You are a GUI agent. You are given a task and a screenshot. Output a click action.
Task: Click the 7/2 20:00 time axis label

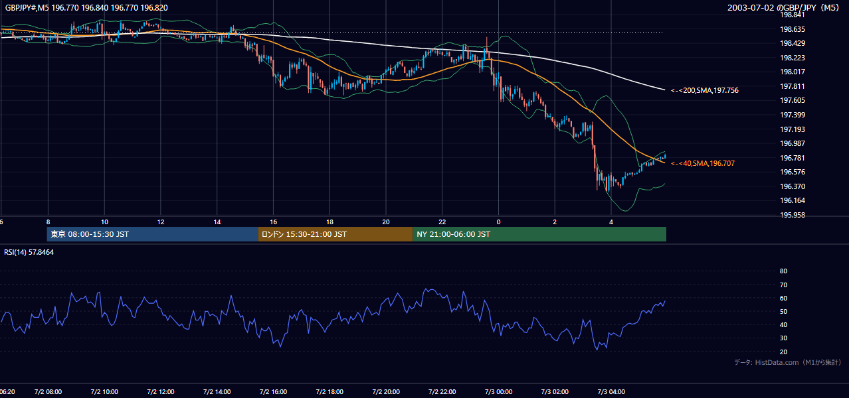[x=386, y=392]
